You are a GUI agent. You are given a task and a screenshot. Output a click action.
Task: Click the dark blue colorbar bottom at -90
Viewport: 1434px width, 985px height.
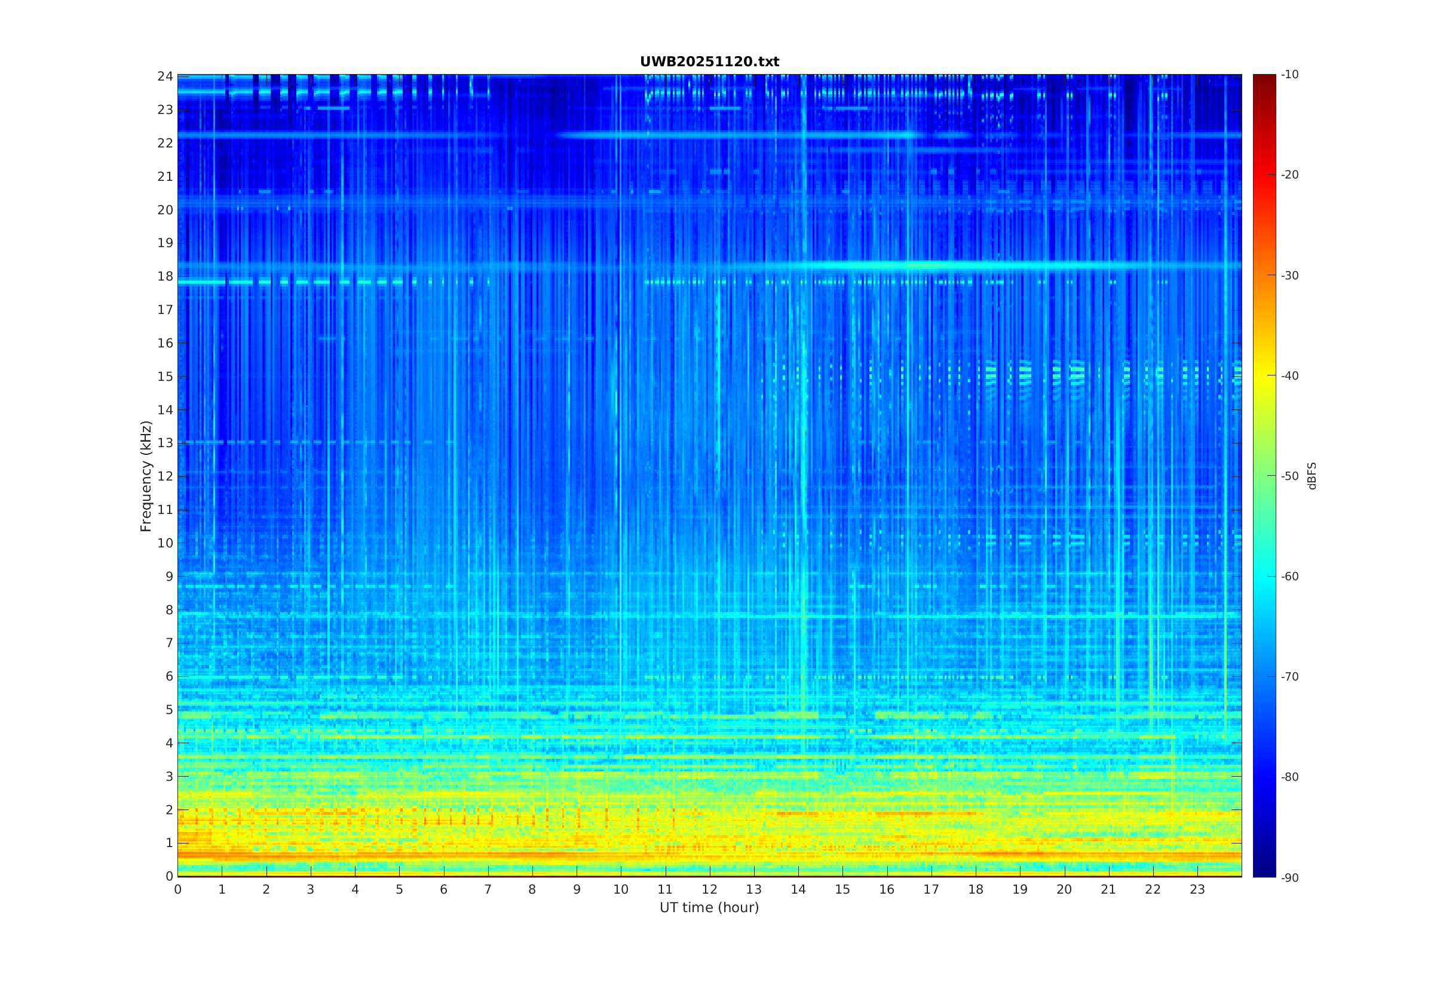1264,873
